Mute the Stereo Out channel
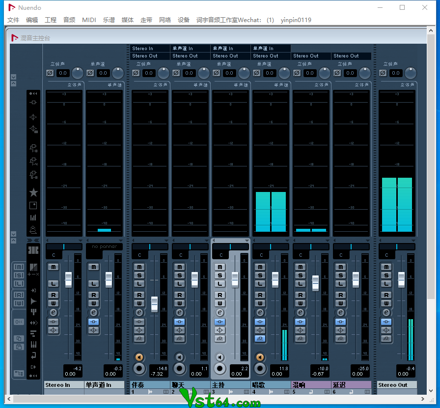Viewport: 440px width, 408px height. coord(386,267)
